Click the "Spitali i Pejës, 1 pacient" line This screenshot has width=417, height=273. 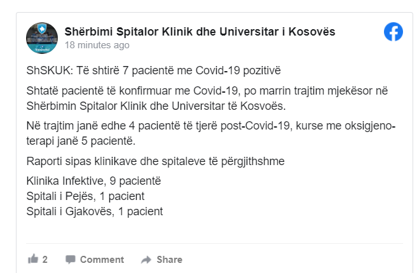coord(86,197)
